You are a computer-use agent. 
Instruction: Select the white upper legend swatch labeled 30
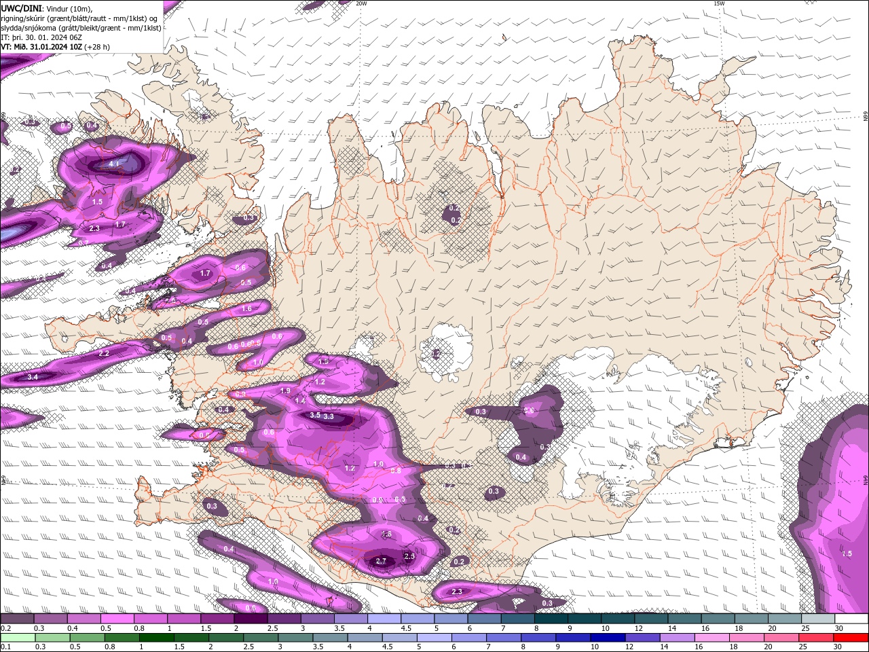(851, 619)
